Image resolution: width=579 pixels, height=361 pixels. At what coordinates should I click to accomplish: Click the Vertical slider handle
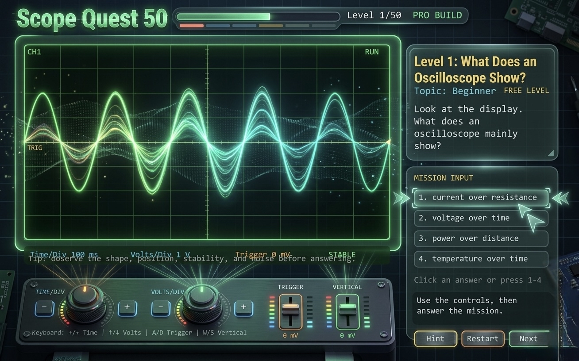[347, 309]
